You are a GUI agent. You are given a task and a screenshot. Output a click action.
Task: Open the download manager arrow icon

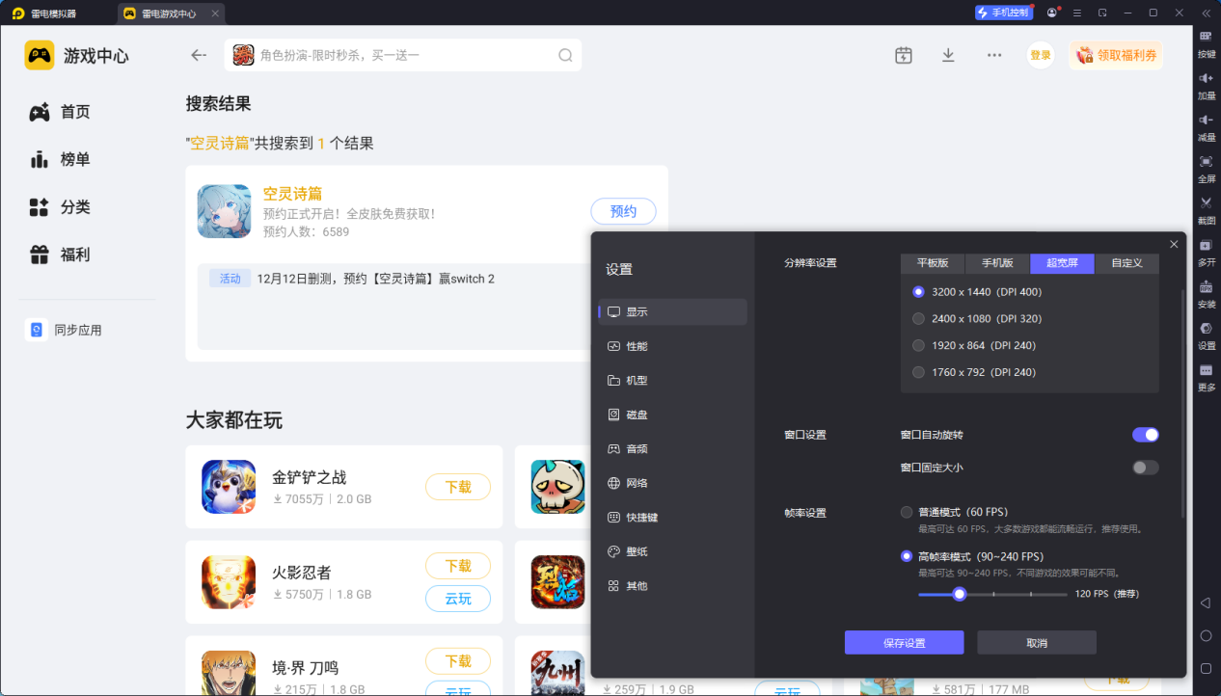pos(948,55)
